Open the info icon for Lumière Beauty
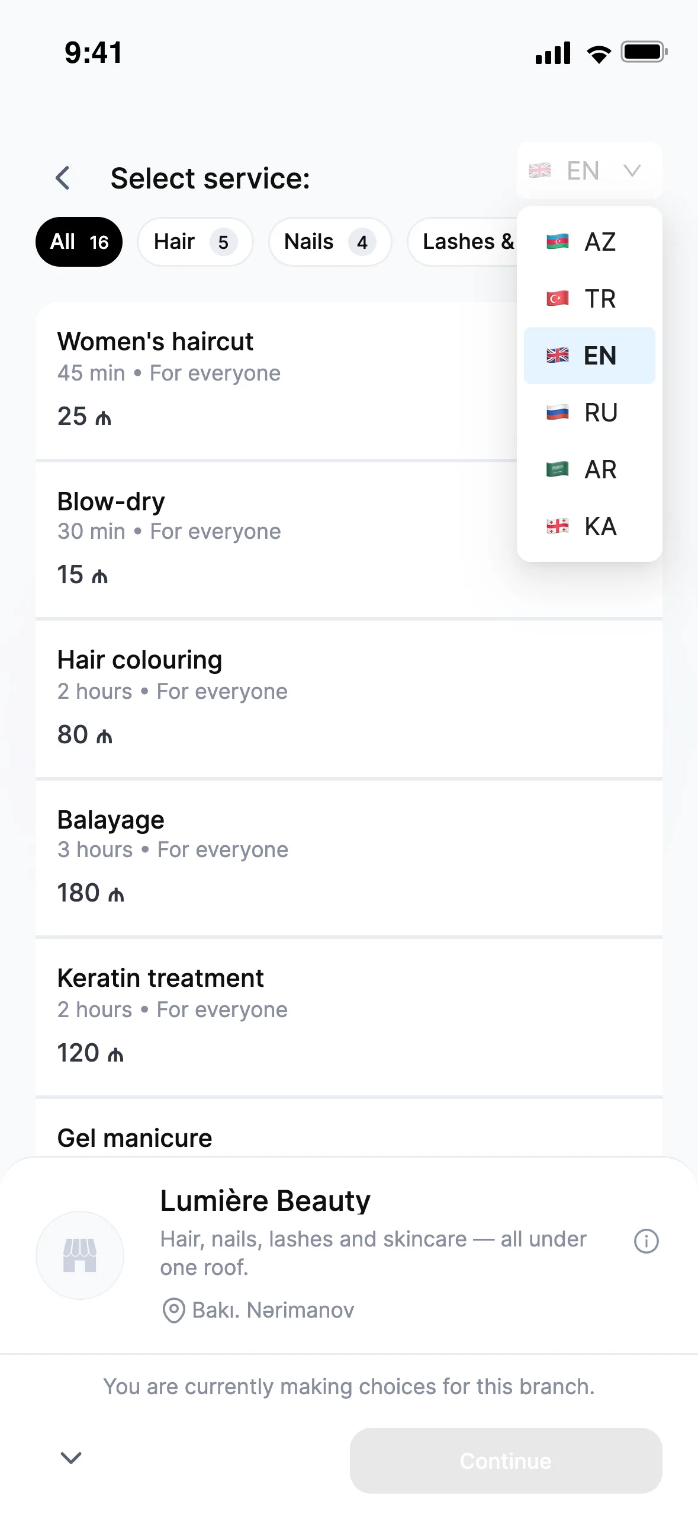The image size is (698, 1515). 646,1241
